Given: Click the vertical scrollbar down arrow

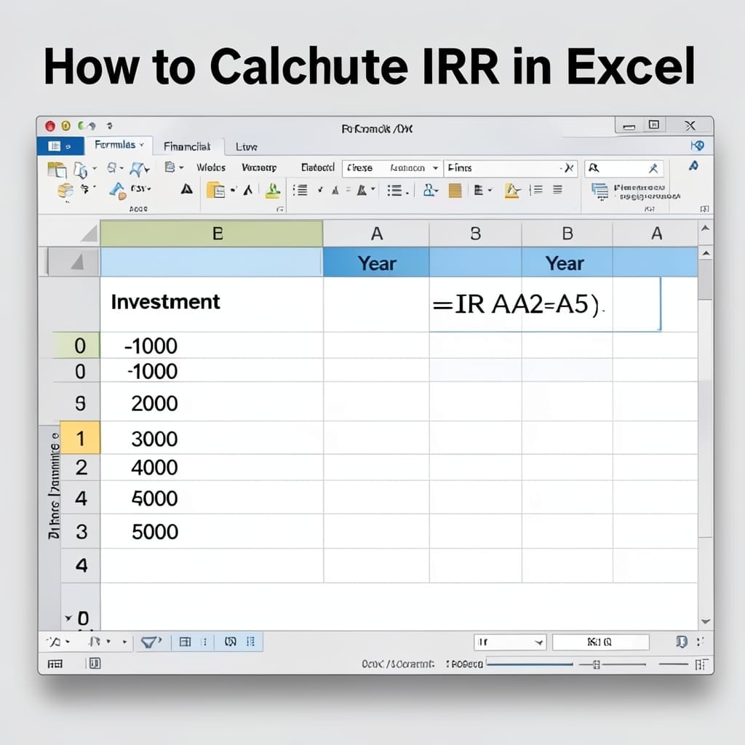Looking at the screenshot, I should coord(706,621).
